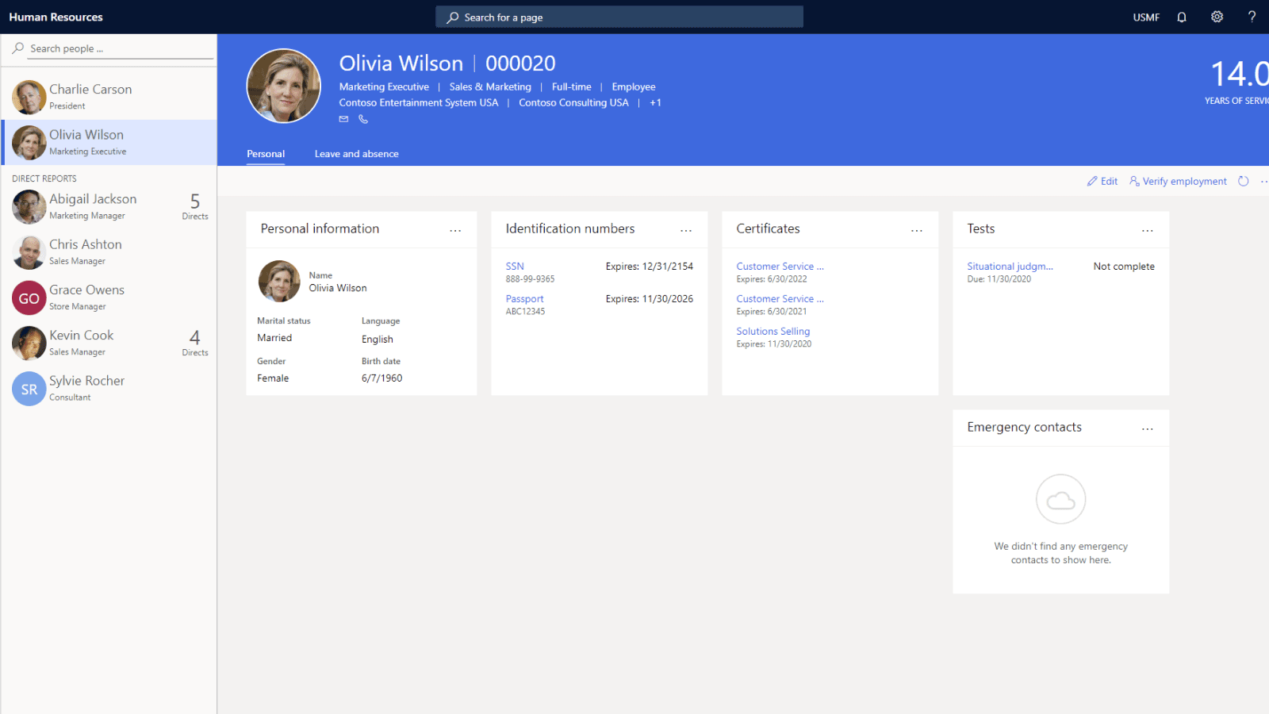Switch to the Leave and absence tab
1269x714 pixels.
point(356,153)
